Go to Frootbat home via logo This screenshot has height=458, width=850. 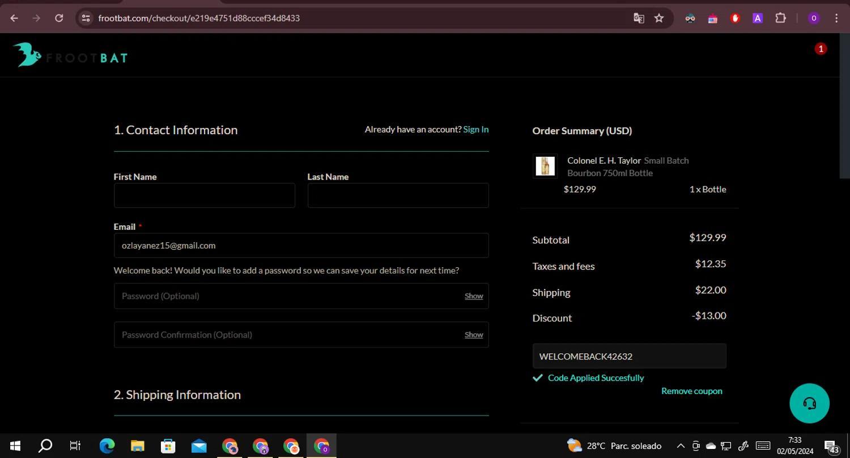click(70, 55)
